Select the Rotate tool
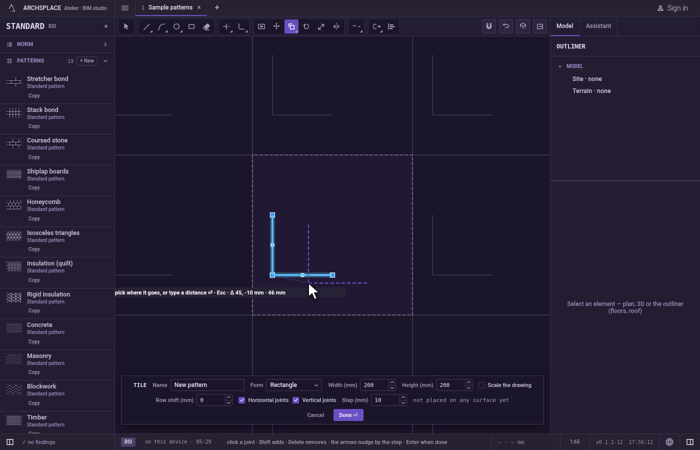Viewport: 700px width, 450px height. click(306, 26)
